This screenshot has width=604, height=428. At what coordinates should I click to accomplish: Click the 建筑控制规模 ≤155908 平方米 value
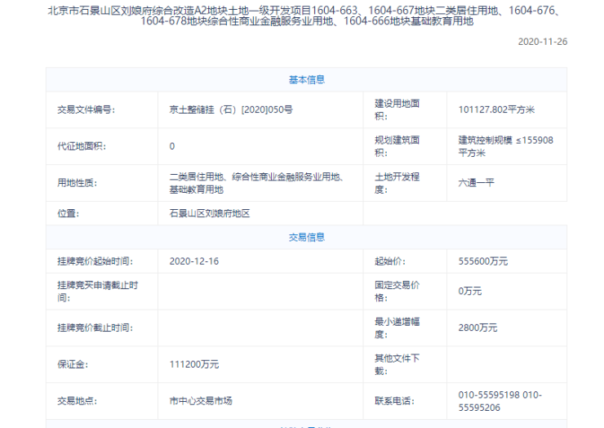click(505, 146)
